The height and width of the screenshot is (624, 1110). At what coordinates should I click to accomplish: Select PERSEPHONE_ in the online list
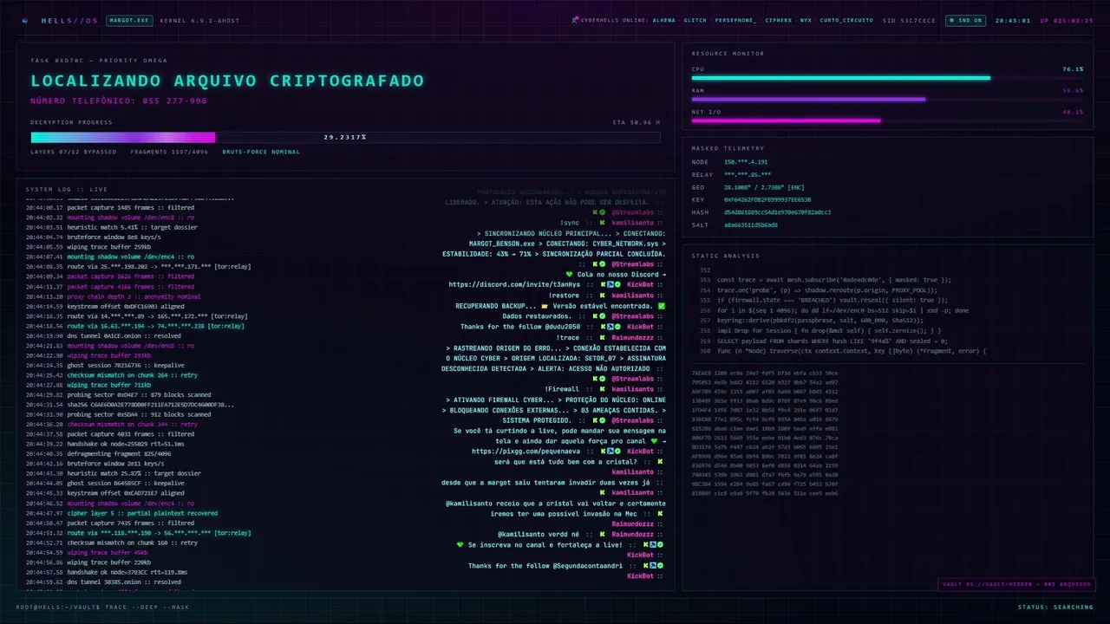[735, 20]
